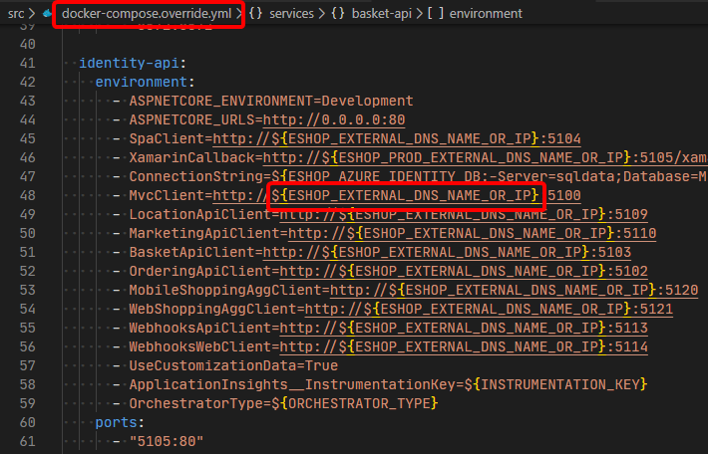Viewport: 708px width, 454px height.
Task: Place cursor on the ports key
Action: click(116, 422)
